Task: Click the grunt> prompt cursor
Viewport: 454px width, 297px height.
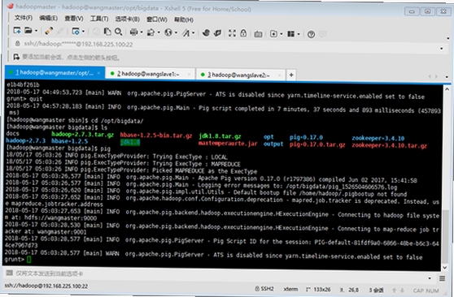Action: (x=28, y=260)
